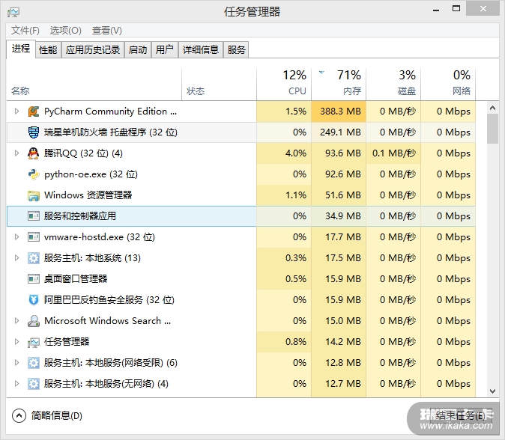Click the 服务主机: 本地系统 gear icon
The height and width of the screenshot is (440, 505).
coord(34,258)
